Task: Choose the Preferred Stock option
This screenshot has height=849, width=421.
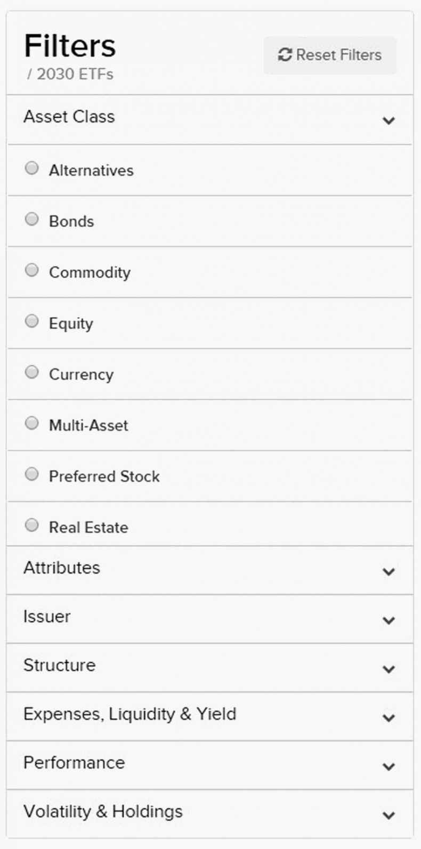Action: tap(32, 474)
